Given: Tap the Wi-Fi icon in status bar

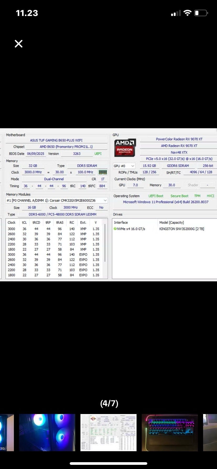Looking at the screenshot, I should coord(187,13).
